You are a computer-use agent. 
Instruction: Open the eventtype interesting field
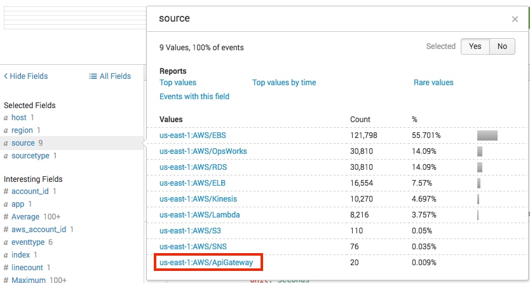pyautogui.click(x=29, y=242)
